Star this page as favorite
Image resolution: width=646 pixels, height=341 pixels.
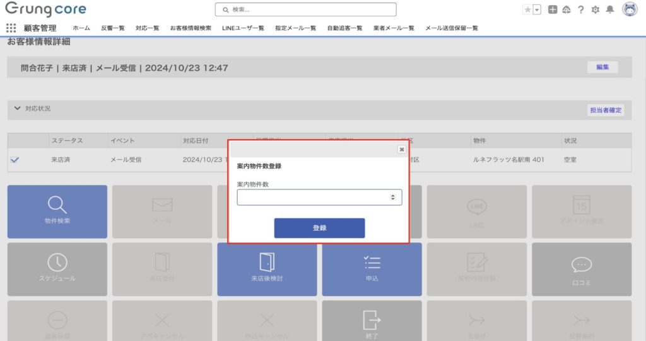[x=527, y=9]
